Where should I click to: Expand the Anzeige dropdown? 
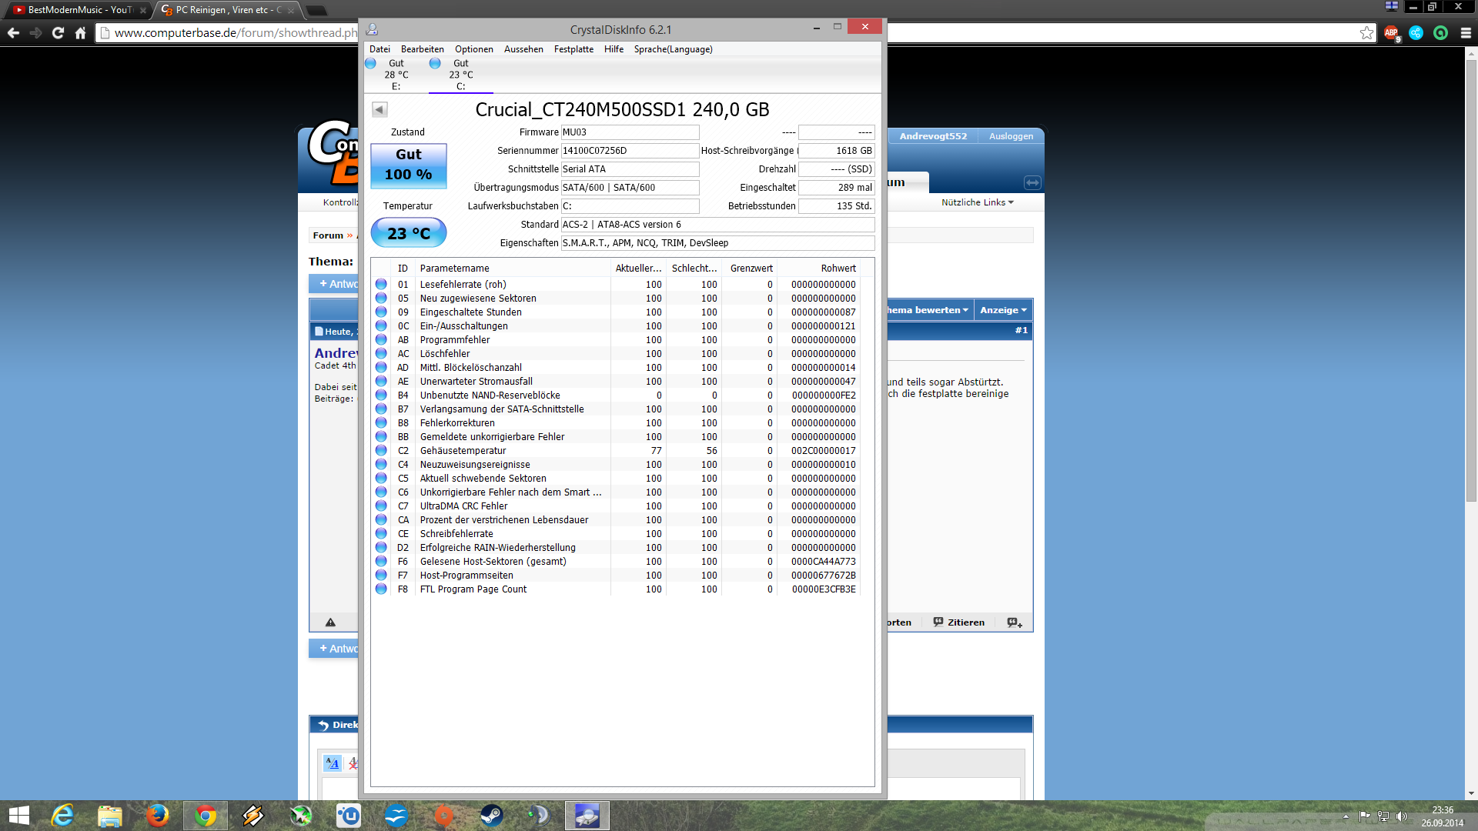click(x=1002, y=310)
